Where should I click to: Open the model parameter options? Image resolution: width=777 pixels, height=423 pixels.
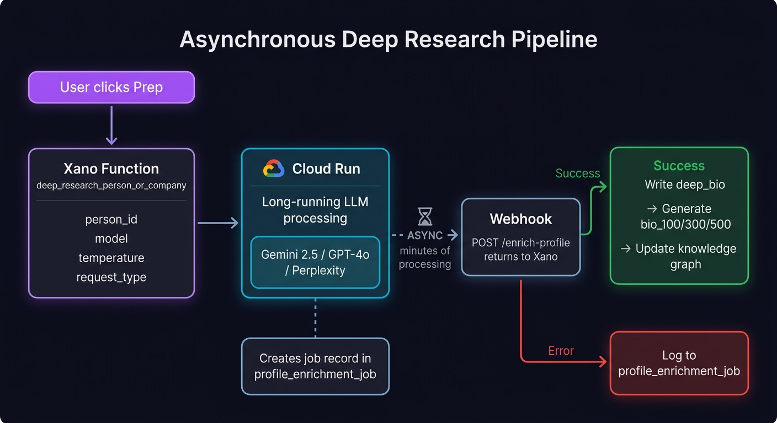click(111, 238)
